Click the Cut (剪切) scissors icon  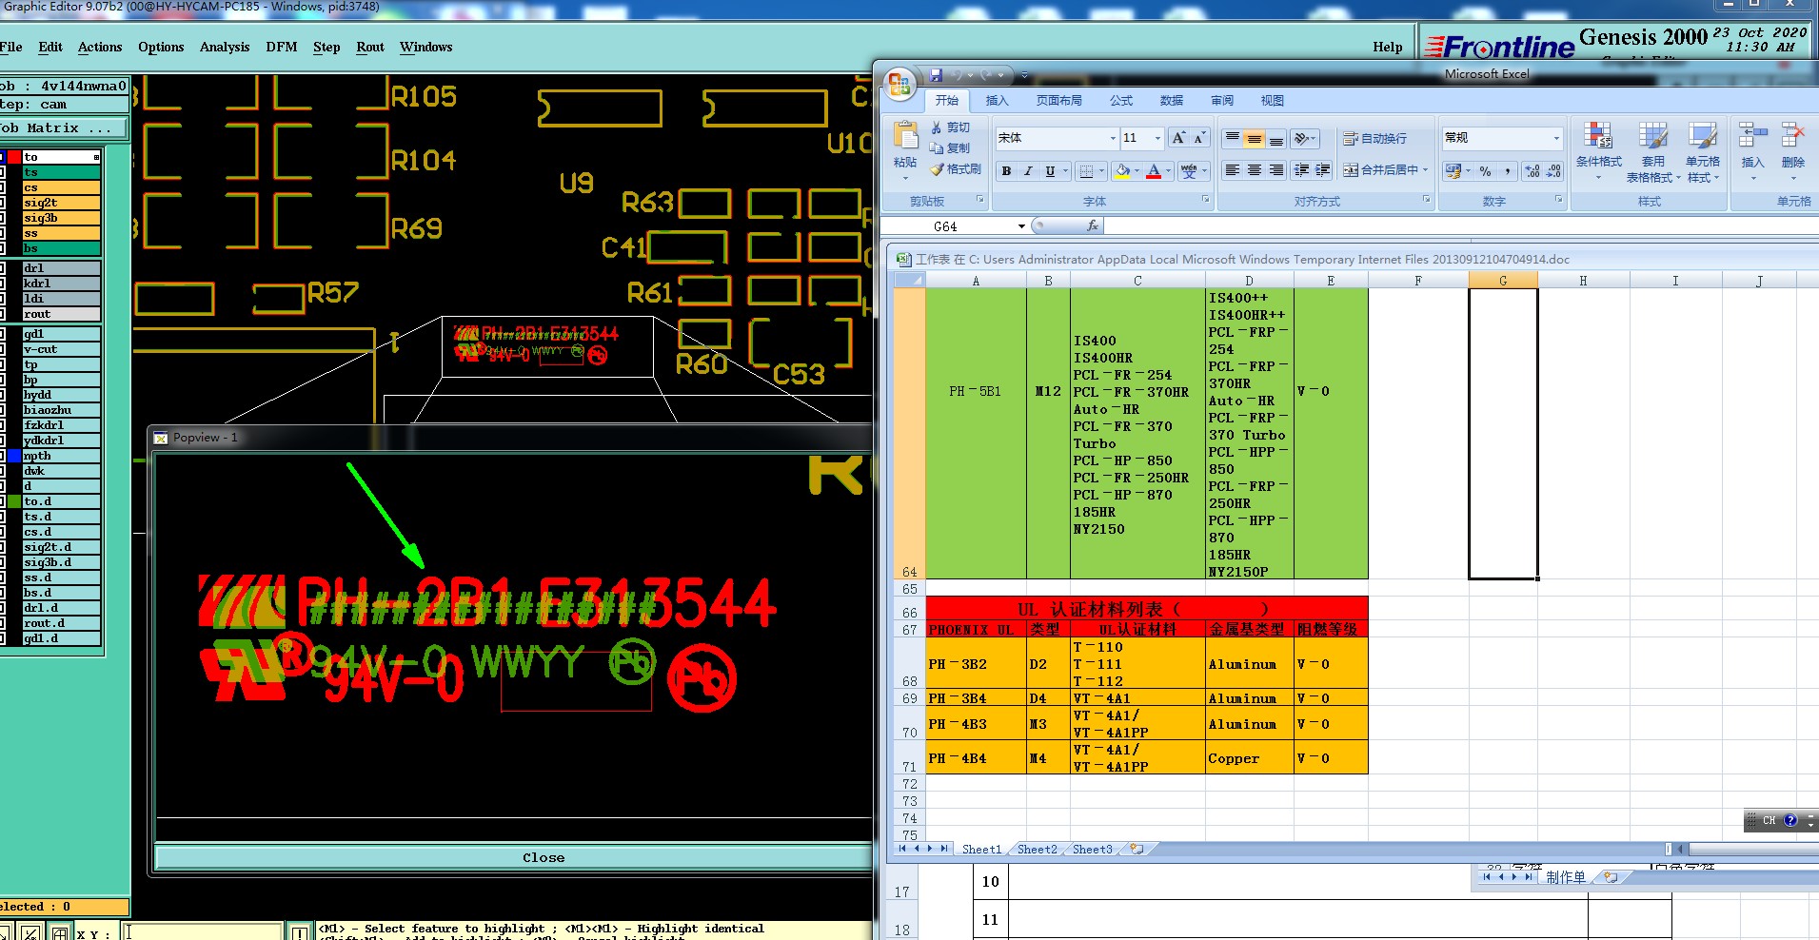tap(937, 127)
